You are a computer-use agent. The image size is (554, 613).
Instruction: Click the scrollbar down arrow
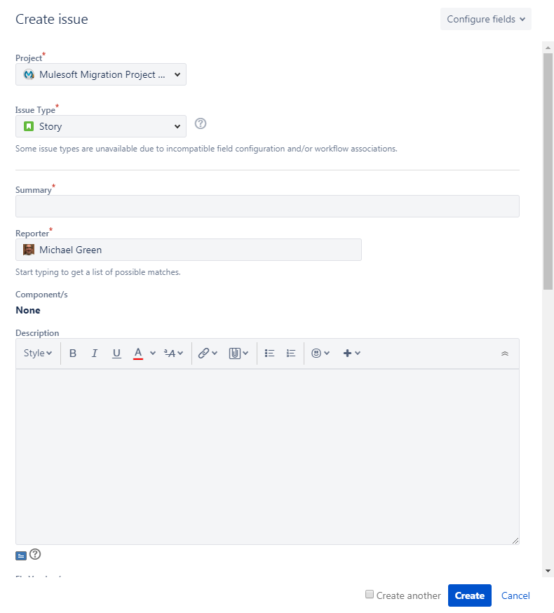pos(548,571)
